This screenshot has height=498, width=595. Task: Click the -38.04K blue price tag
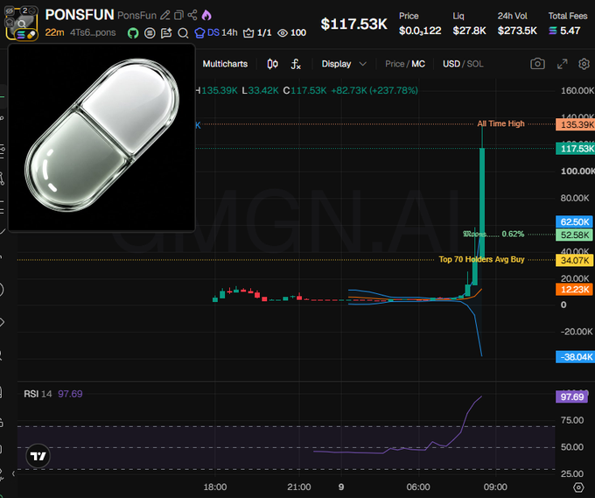click(575, 357)
